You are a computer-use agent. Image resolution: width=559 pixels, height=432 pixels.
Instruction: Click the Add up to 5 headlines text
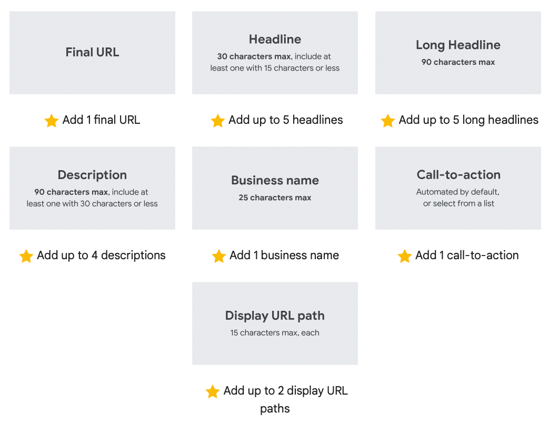coord(286,120)
